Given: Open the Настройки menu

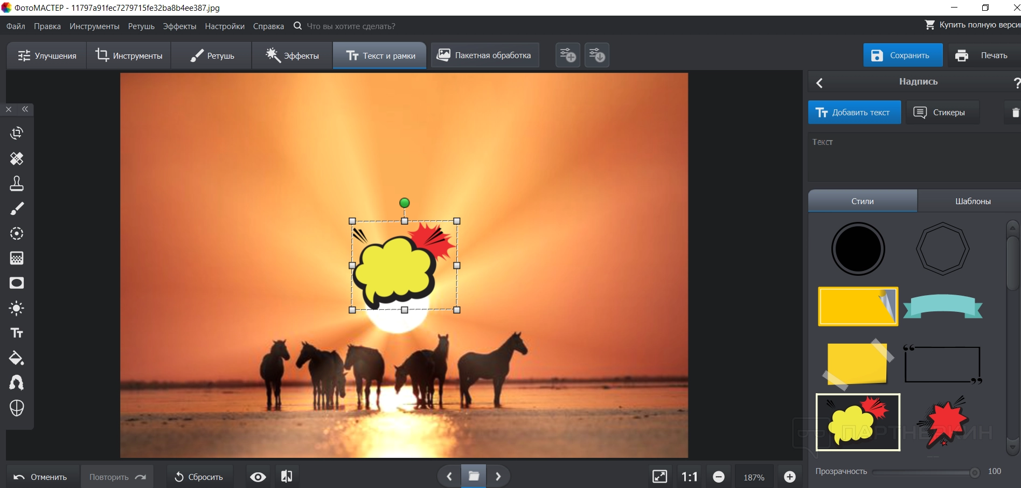Looking at the screenshot, I should click(225, 26).
